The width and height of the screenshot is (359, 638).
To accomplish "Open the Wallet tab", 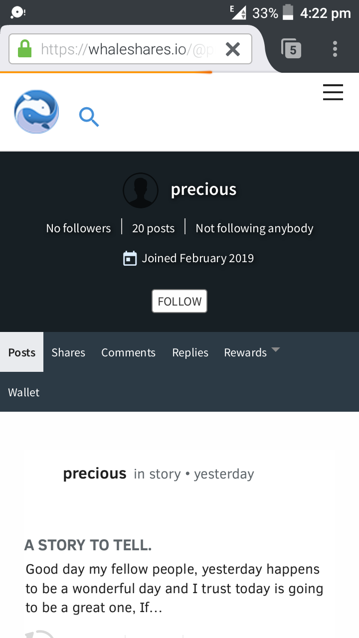I will (x=23, y=392).
